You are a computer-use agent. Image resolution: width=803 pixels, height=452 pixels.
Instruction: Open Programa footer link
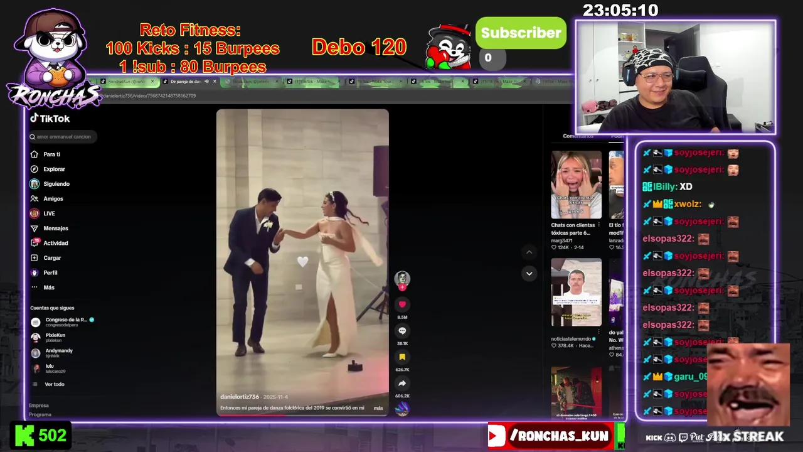click(40, 414)
